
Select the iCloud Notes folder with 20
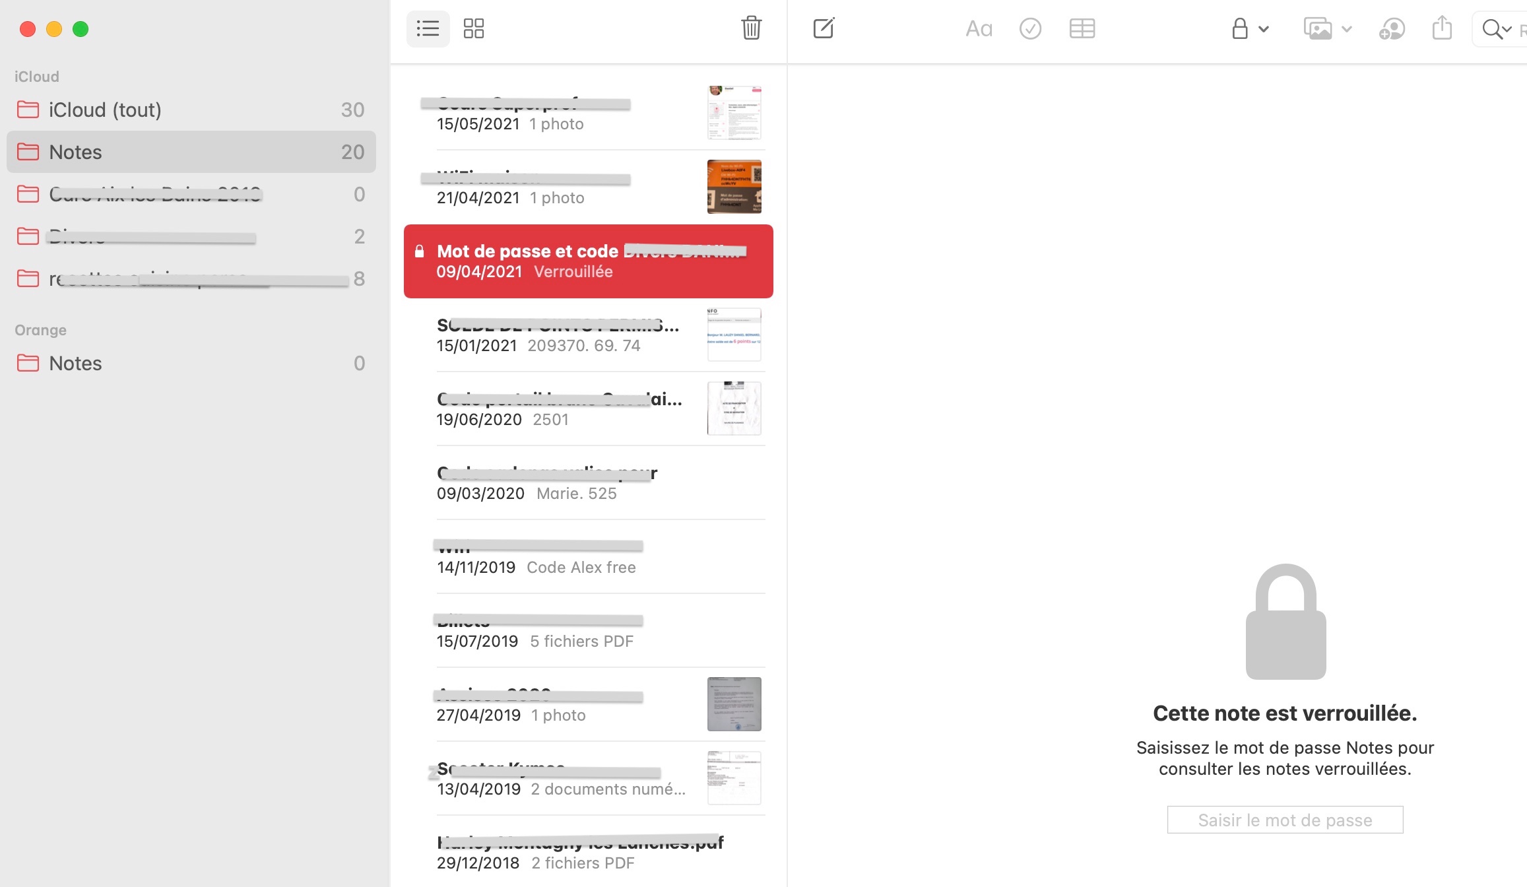[x=190, y=152]
